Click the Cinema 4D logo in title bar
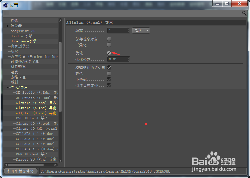The width and height of the screenshot is (250, 178). [5, 5]
